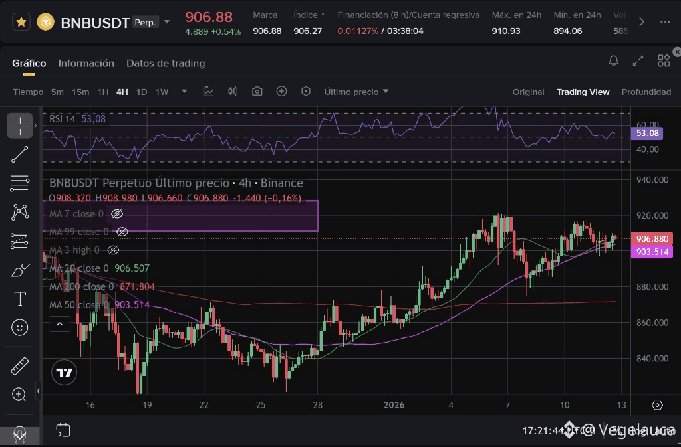Toggle visibility of MA 99 indicator
The width and height of the screenshot is (681, 447).
122,232
